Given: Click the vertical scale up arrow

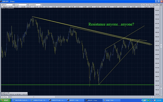Looking at the screenshot, I should (x=161, y=7).
